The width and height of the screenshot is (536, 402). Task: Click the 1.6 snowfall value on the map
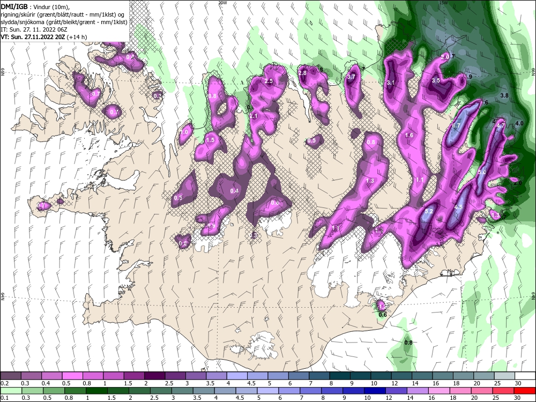click(x=409, y=136)
